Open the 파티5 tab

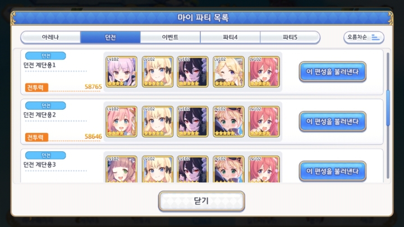290,38
